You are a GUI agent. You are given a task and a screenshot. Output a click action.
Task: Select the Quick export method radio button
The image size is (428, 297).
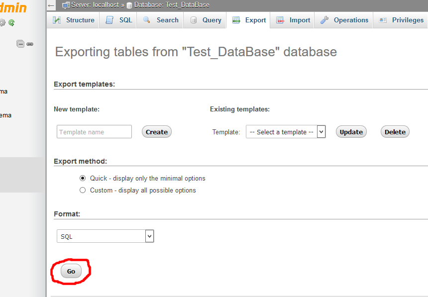83,178
